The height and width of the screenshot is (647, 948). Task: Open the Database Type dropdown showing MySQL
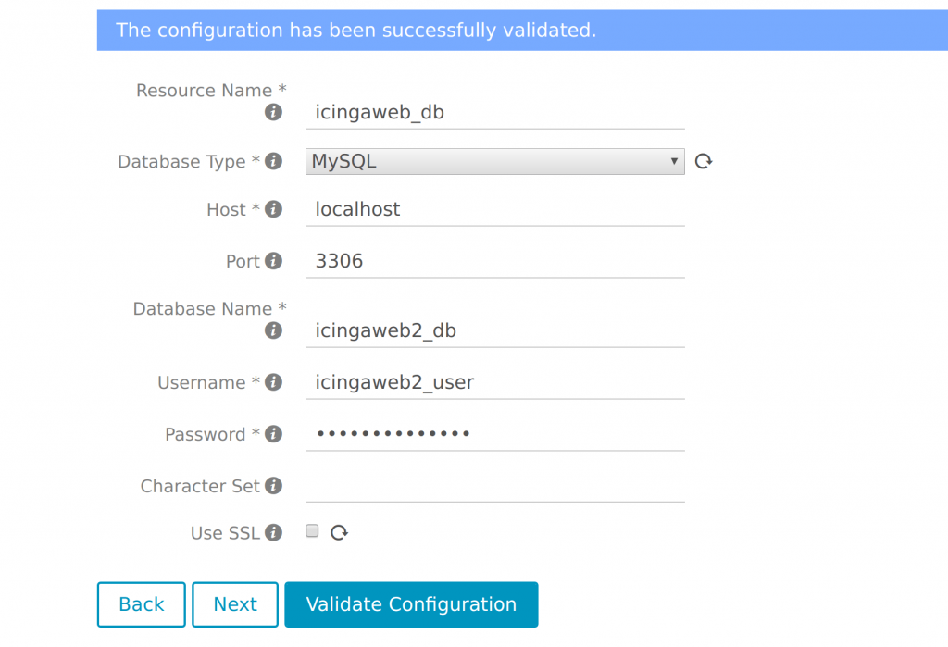[x=494, y=161]
